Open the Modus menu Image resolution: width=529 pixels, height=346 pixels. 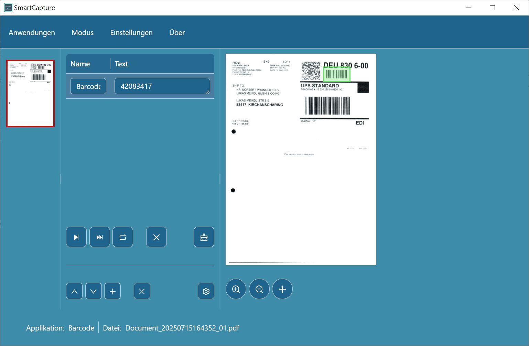(83, 32)
